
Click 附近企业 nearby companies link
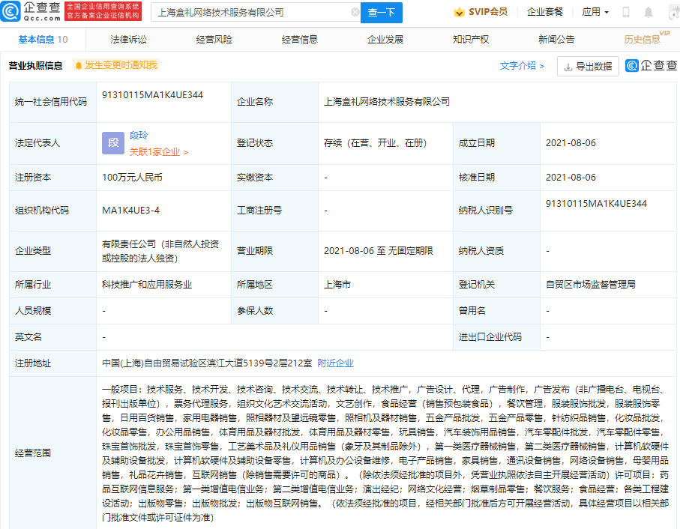[335, 363]
